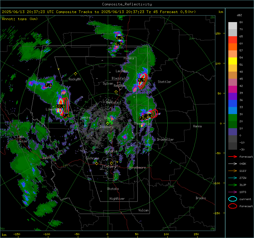Click the Calgary city label
The image size is (254, 238).
tap(110, 166)
